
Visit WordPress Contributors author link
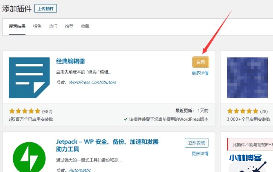click(92, 82)
